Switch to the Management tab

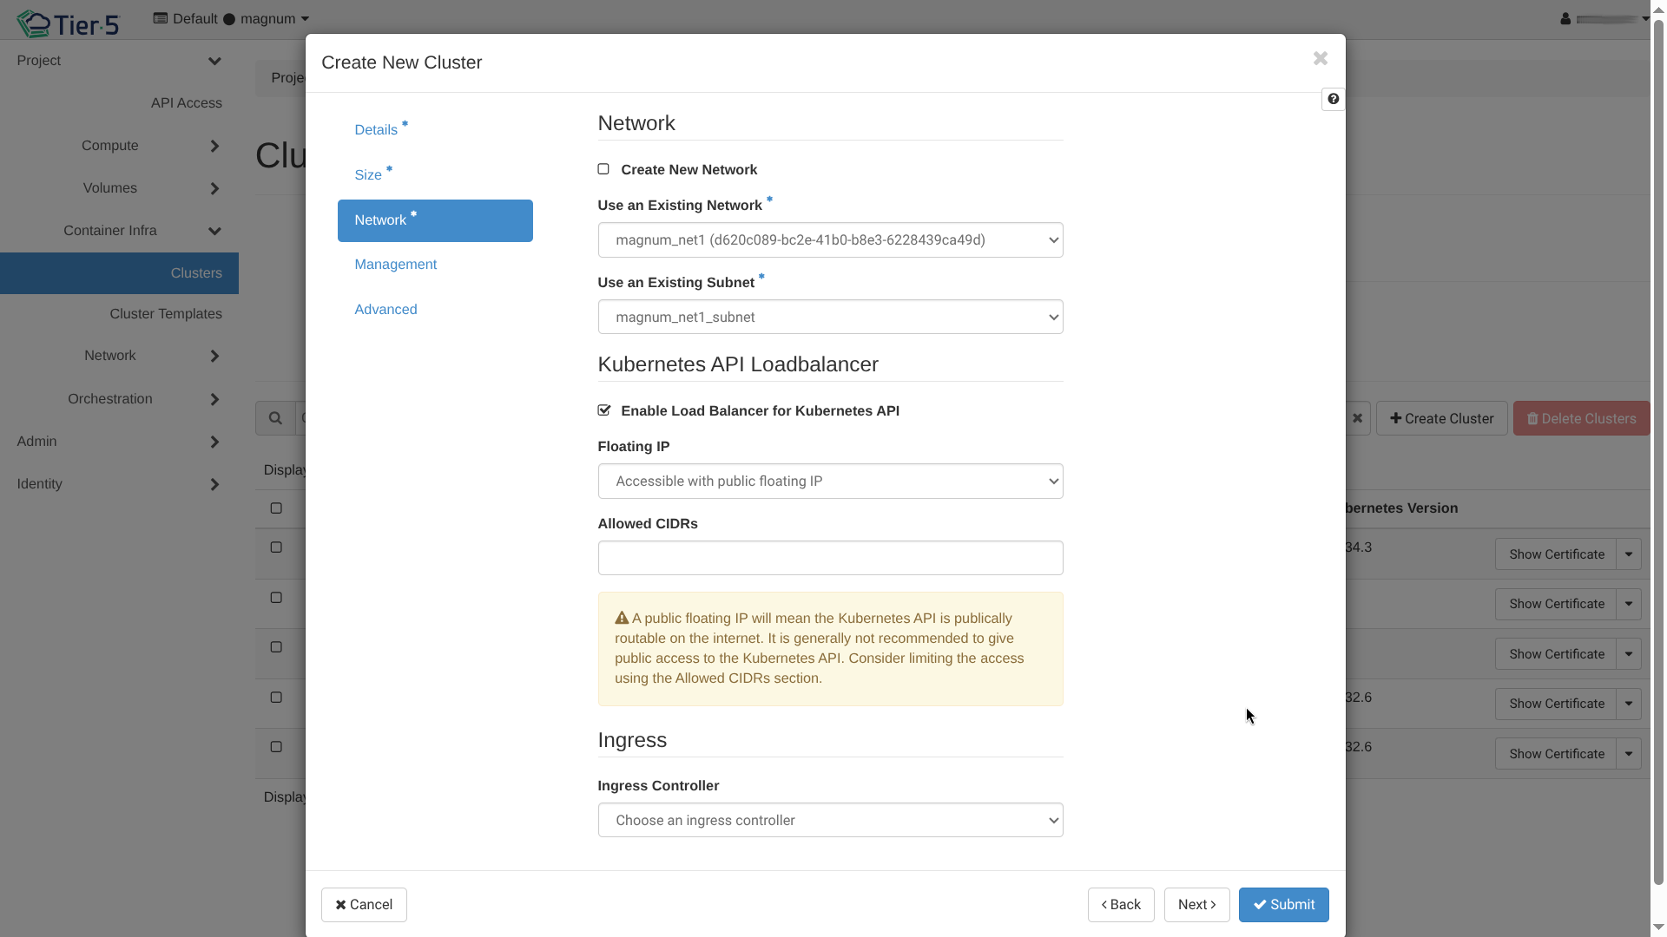[395, 265]
